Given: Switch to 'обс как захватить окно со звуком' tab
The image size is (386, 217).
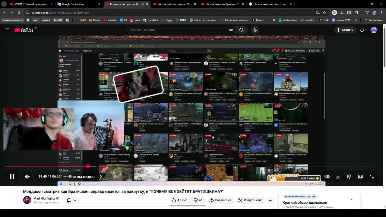Looking at the screenshot, I should click(x=270, y=4).
